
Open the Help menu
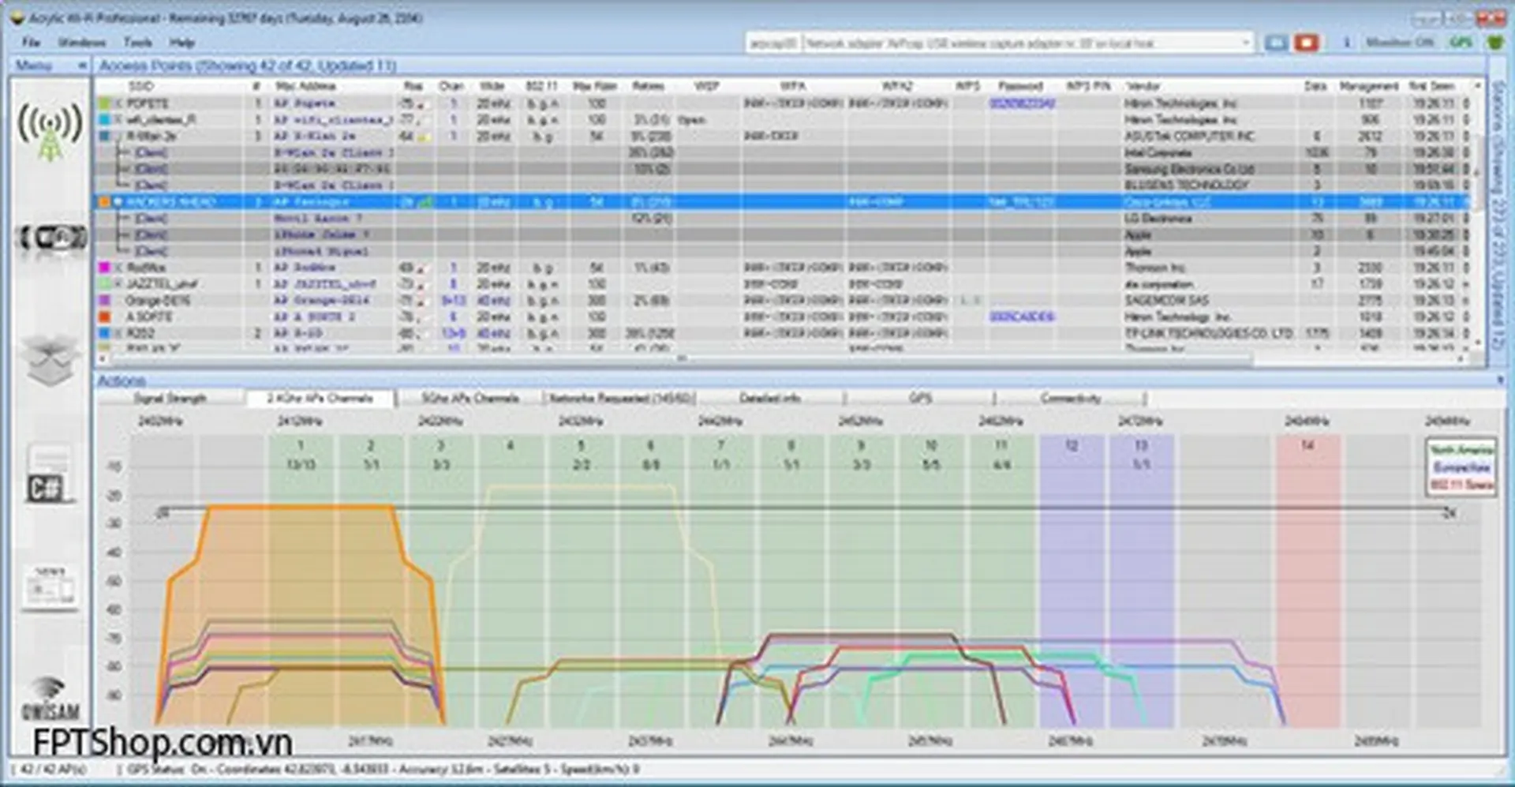(x=181, y=42)
